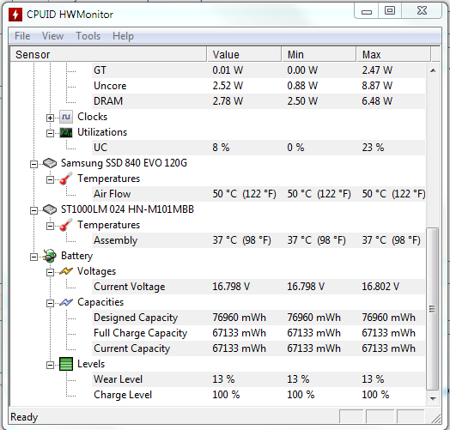This screenshot has width=450, height=430.
Task: Minimize the HWMonitor window
Action: point(367,11)
